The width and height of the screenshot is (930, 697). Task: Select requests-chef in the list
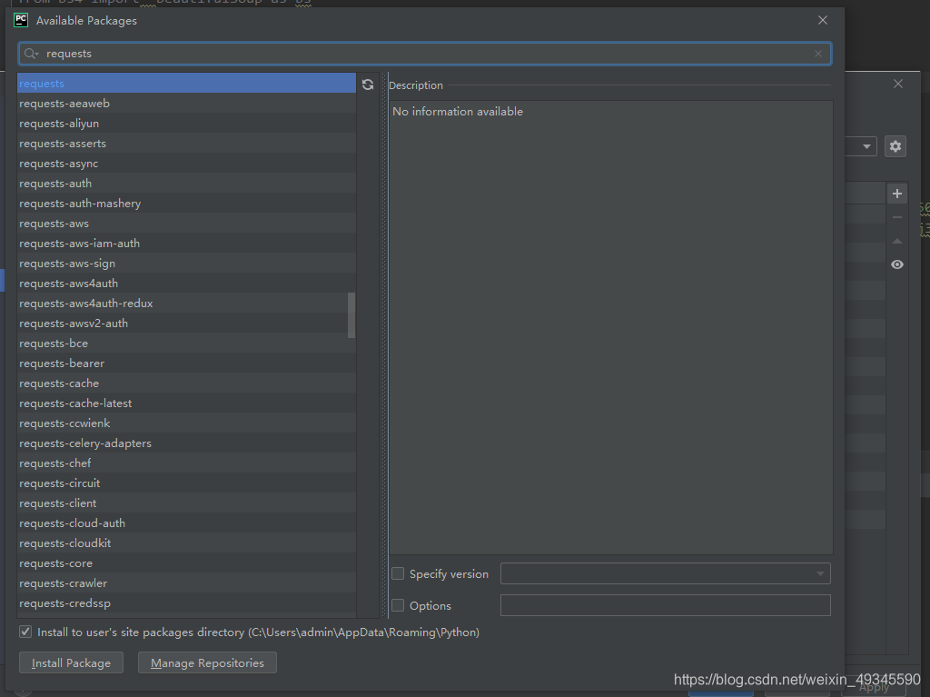186,463
